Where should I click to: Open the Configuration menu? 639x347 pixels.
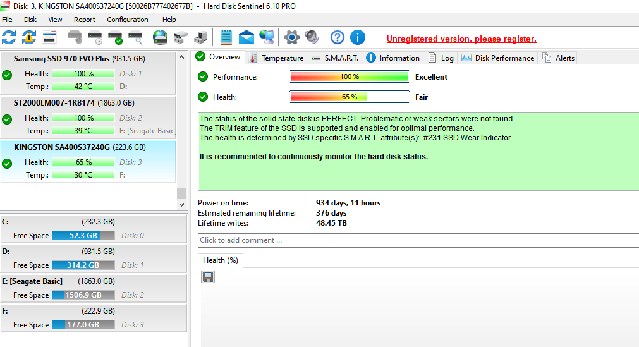click(128, 20)
